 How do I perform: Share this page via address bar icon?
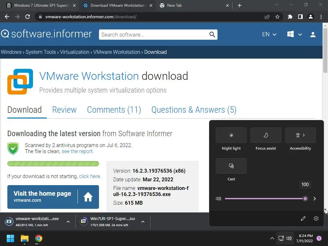point(267,17)
